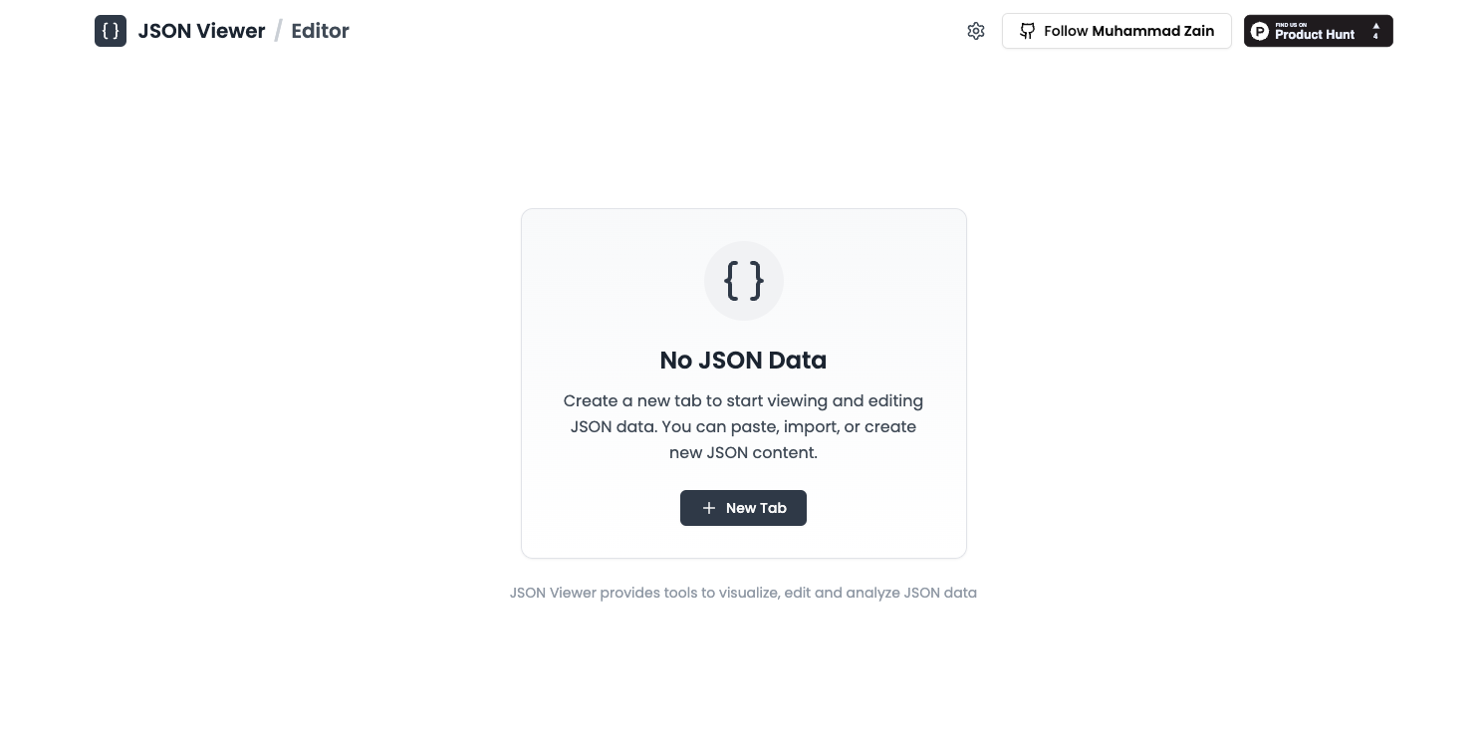Viewport: 1483px width, 745px height.
Task: Open the Find us on Product Hunt badge
Action: (1318, 31)
